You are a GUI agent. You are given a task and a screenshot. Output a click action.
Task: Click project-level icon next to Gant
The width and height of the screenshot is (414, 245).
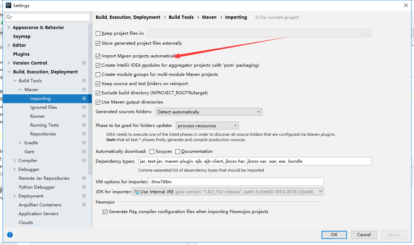tap(84, 151)
